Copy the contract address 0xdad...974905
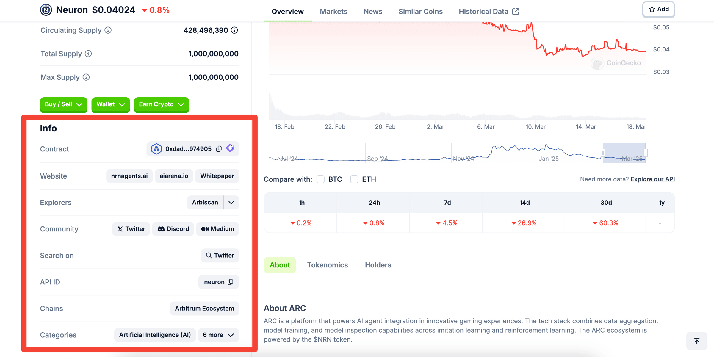 [219, 149]
